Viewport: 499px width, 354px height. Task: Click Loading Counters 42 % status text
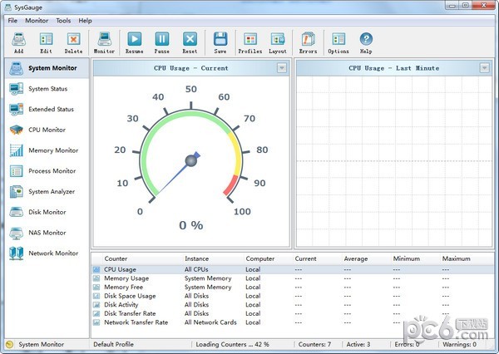click(232, 345)
